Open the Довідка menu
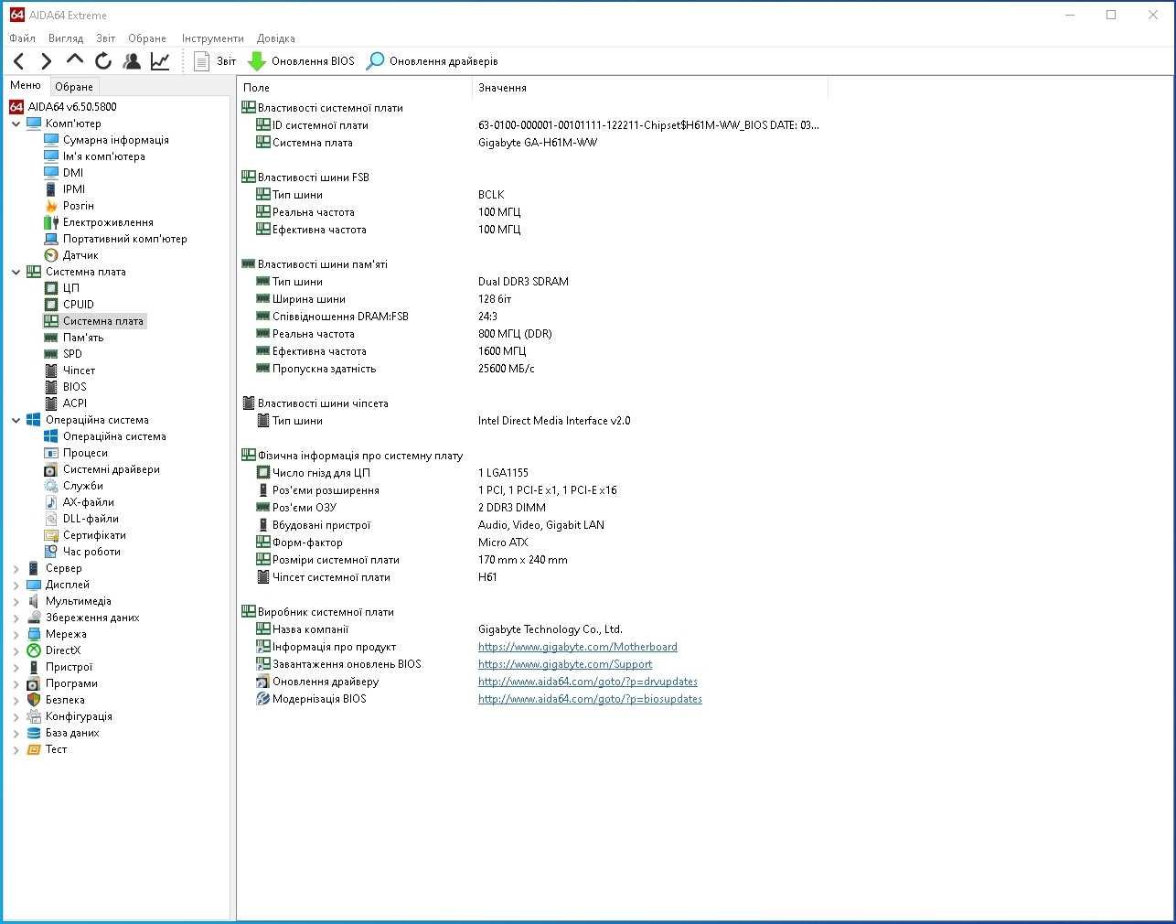Screen dimensions: 1176x924 point(275,38)
